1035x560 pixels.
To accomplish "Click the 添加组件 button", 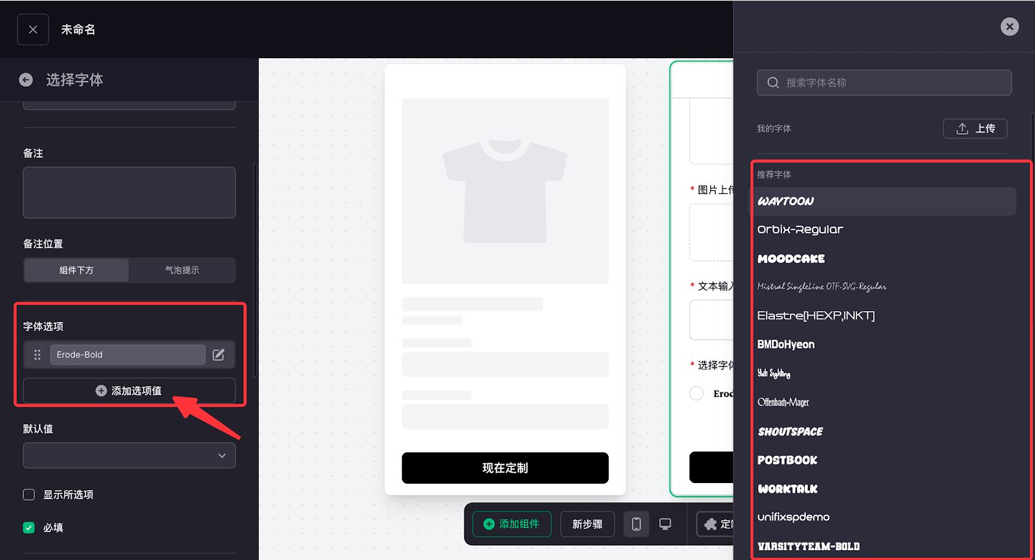I will point(512,524).
